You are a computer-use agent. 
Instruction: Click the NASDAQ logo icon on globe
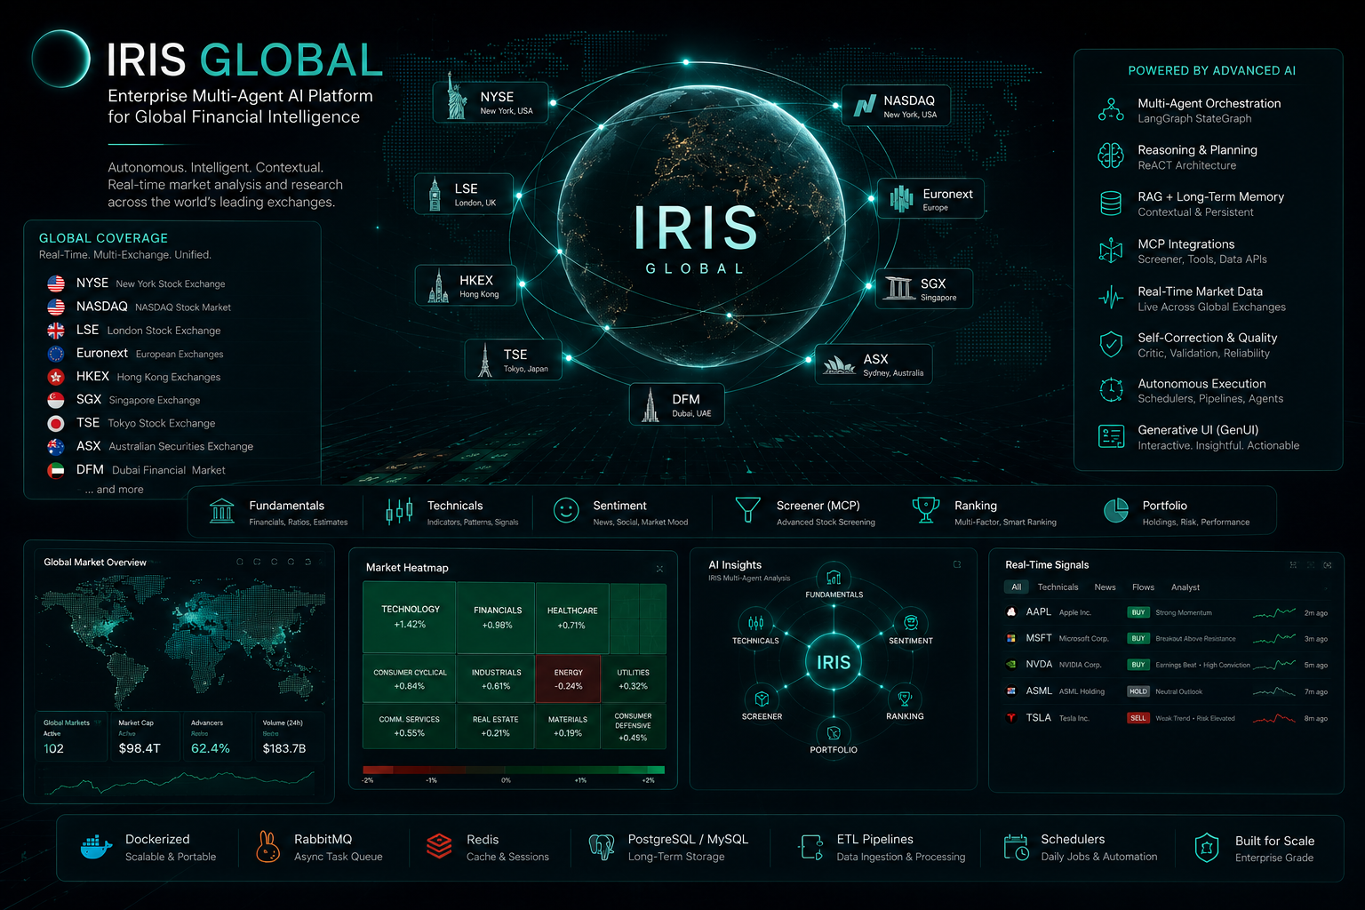pyautogui.click(x=865, y=106)
